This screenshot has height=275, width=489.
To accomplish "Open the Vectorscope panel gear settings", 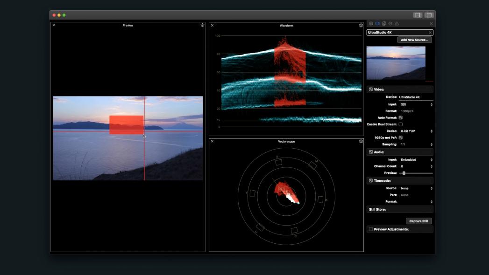I will coord(361,141).
